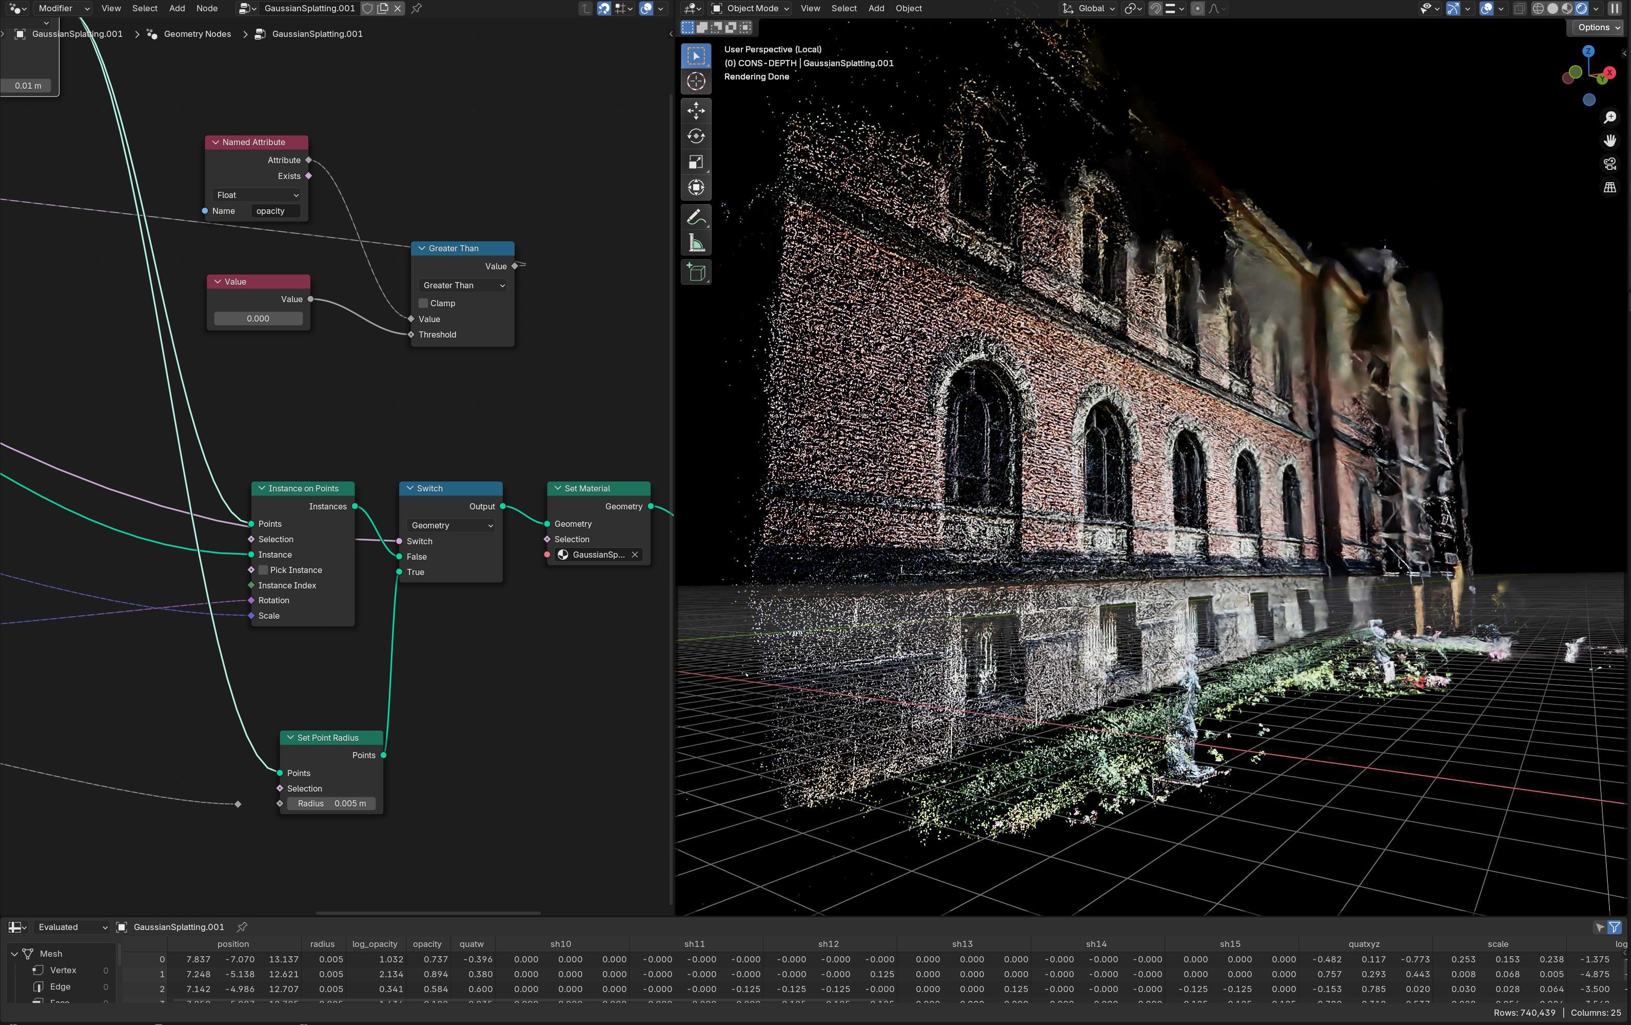Toggle spreadsheet selected-only filter icon
Screen dimensions: 1631x1025
[x=1600, y=927]
